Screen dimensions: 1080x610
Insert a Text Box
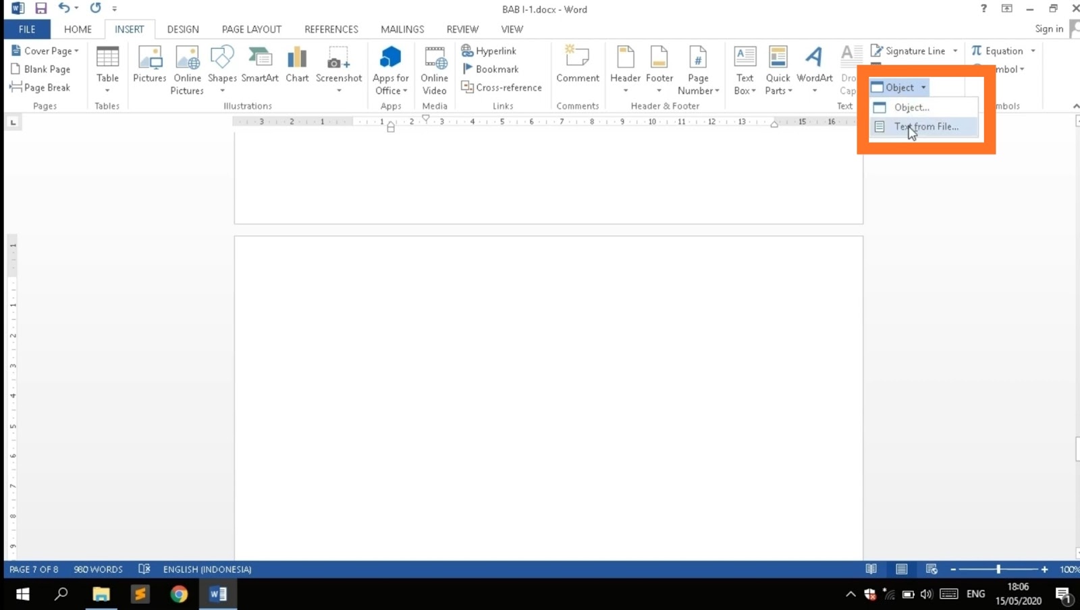click(745, 70)
